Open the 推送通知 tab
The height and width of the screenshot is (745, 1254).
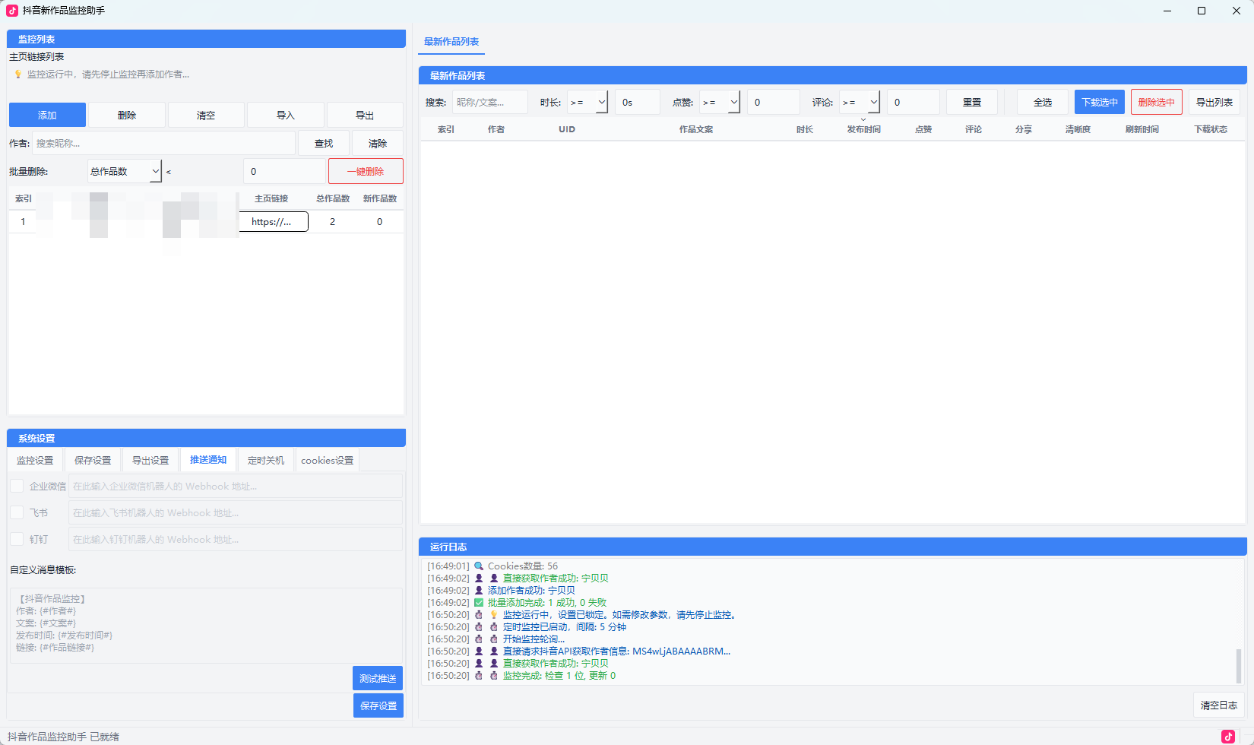(x=208, y=460)
